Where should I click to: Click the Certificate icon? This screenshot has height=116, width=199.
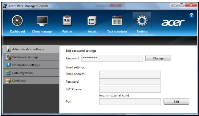[8, 81]
